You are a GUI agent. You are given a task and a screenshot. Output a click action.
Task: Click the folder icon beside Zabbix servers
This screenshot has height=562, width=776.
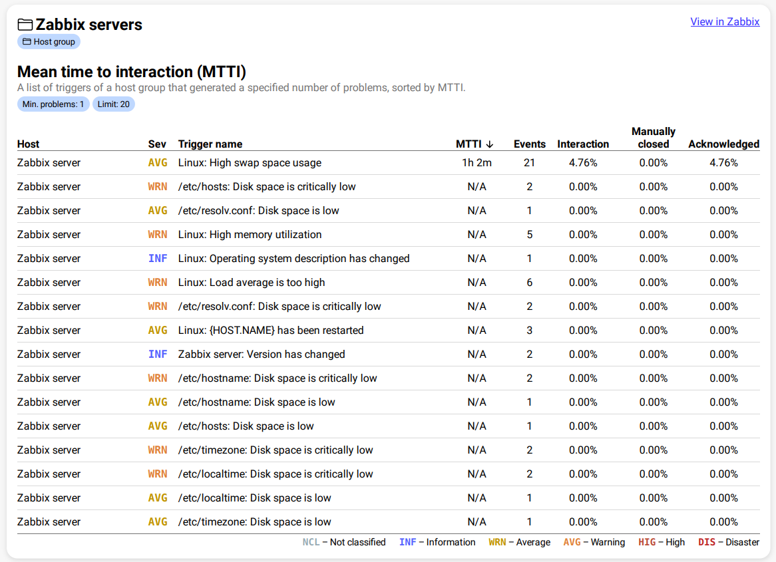tap(25, 24)
